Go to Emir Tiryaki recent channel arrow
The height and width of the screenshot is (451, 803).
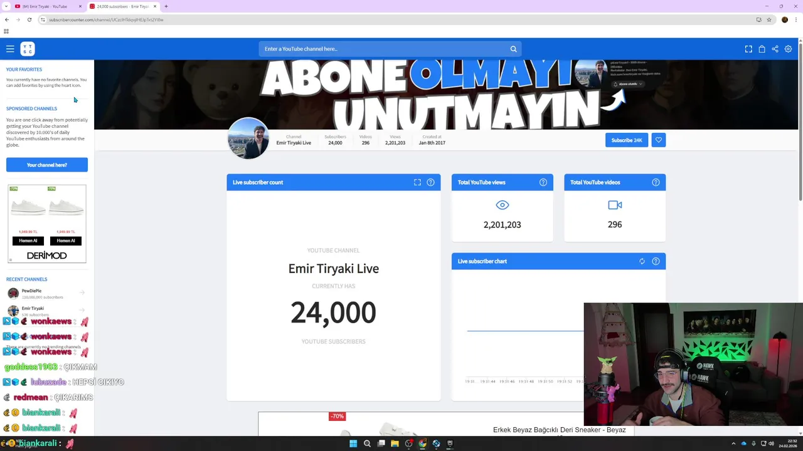82,310
